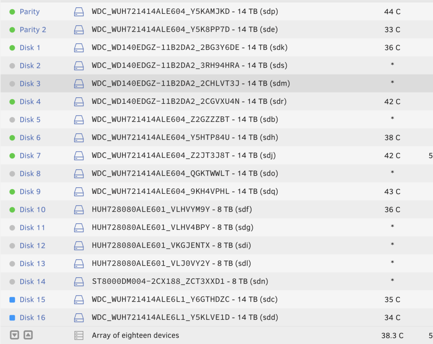Viewport: 433px width, 344px height.
Task: Select the identifier text ending Y5KAMJKD (sdp)
Action: point(185,12)
